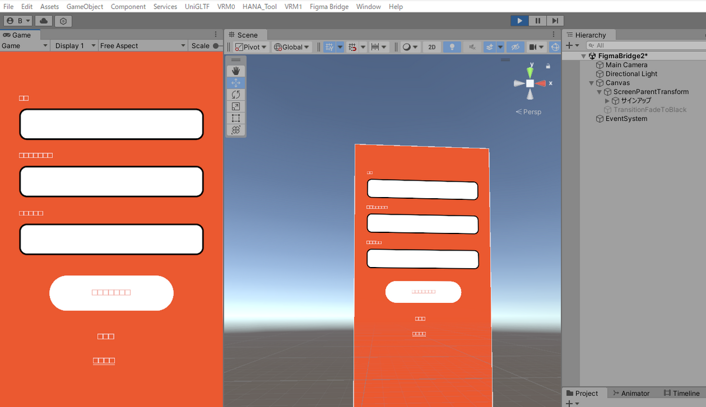Expand the サインアップ object in Hierarchy
This screenshot has height=407, width=706.
pyautogui.click(x=607, y=101)
